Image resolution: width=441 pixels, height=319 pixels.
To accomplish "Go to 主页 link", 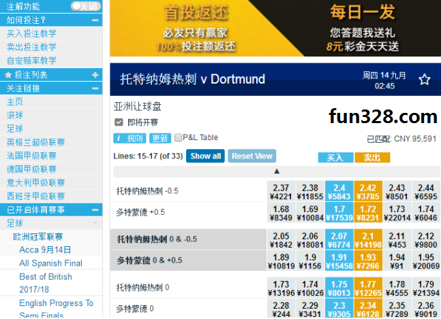I will click(x=14, y=102).
